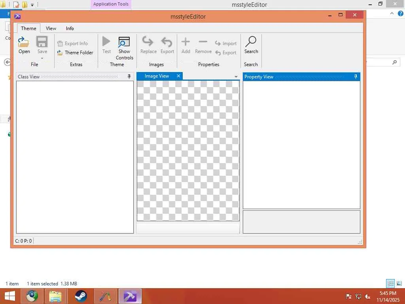Click Add property plus icon
The height and width of the screenshot is (304, 405).
(185, 42)
